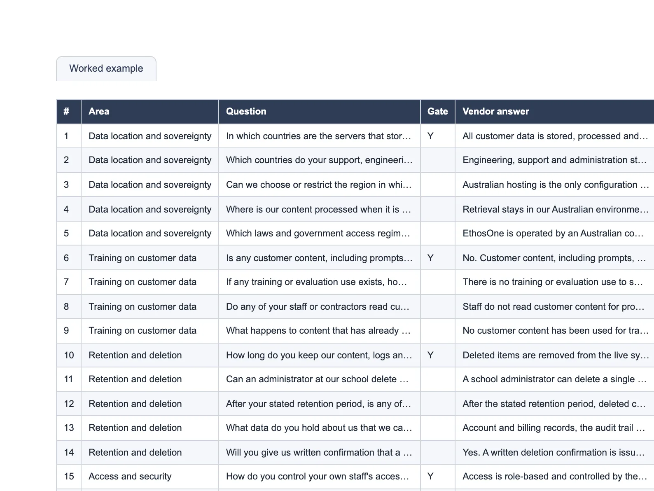The width and height of the screenshot is (654, 491).
Task: Click question 'Is any customer content, including prompts'
Action: click(320, 258)
